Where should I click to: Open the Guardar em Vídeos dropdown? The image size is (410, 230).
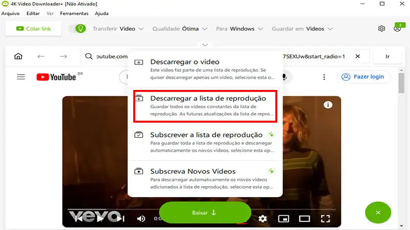(x=302, y=29)
